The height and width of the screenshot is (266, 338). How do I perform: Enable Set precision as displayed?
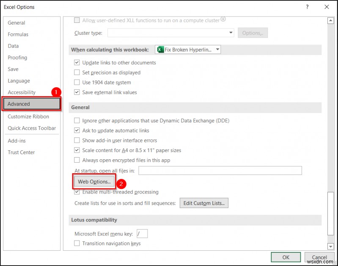pyautogui.click(x=77, y=72)
